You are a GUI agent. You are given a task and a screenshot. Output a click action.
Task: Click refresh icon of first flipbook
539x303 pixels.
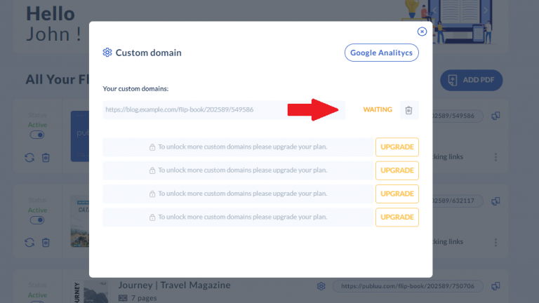click(x=29, y=157)
